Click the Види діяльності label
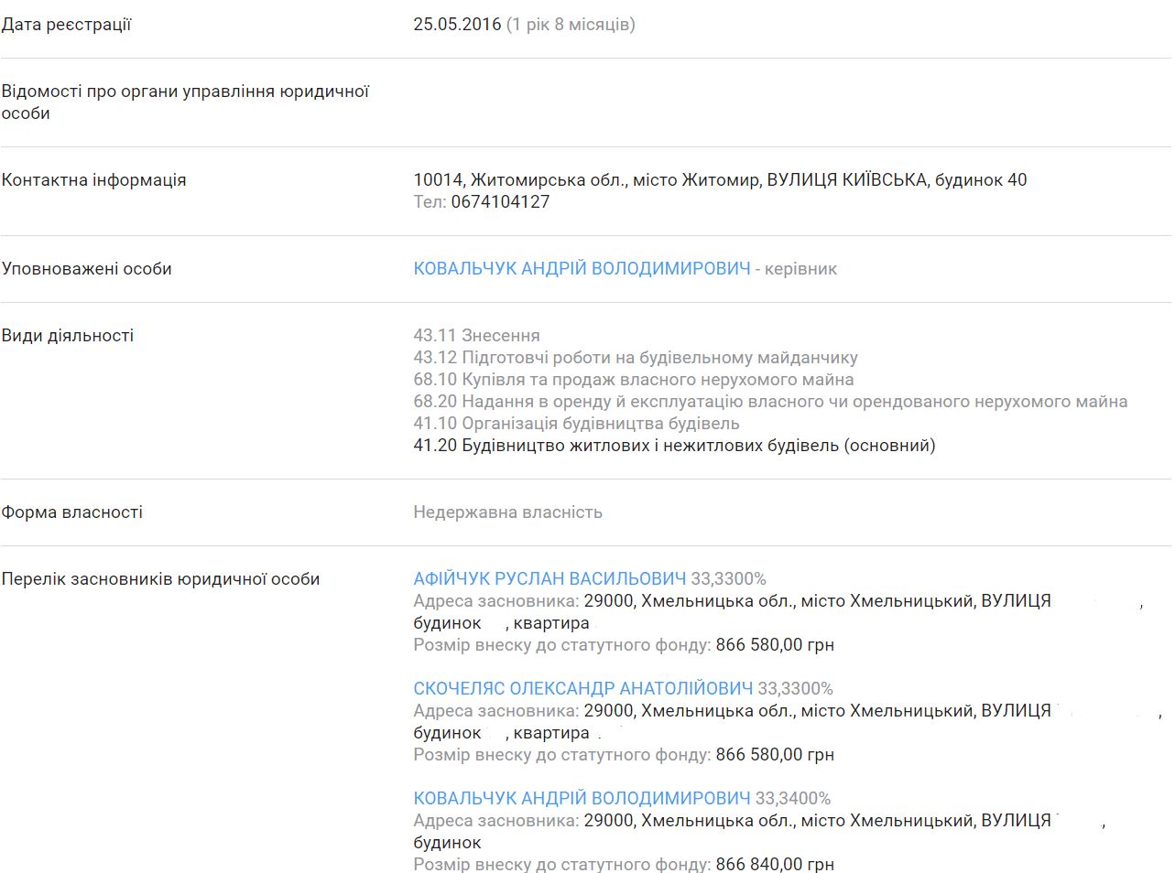Screen dimensions: 1175x873 (68, 336)
